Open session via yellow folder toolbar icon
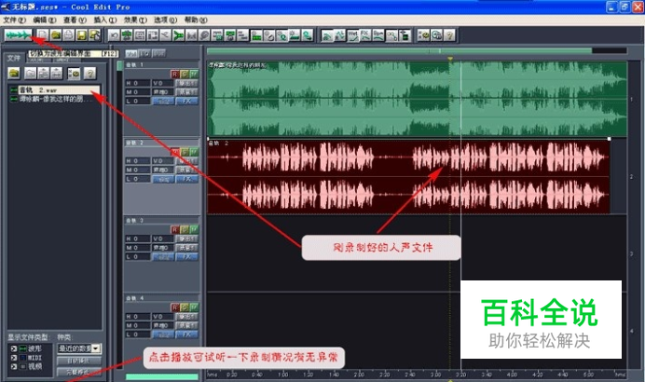Image resolution: width=645 pixels, height=382 pixels. (56, 35)
